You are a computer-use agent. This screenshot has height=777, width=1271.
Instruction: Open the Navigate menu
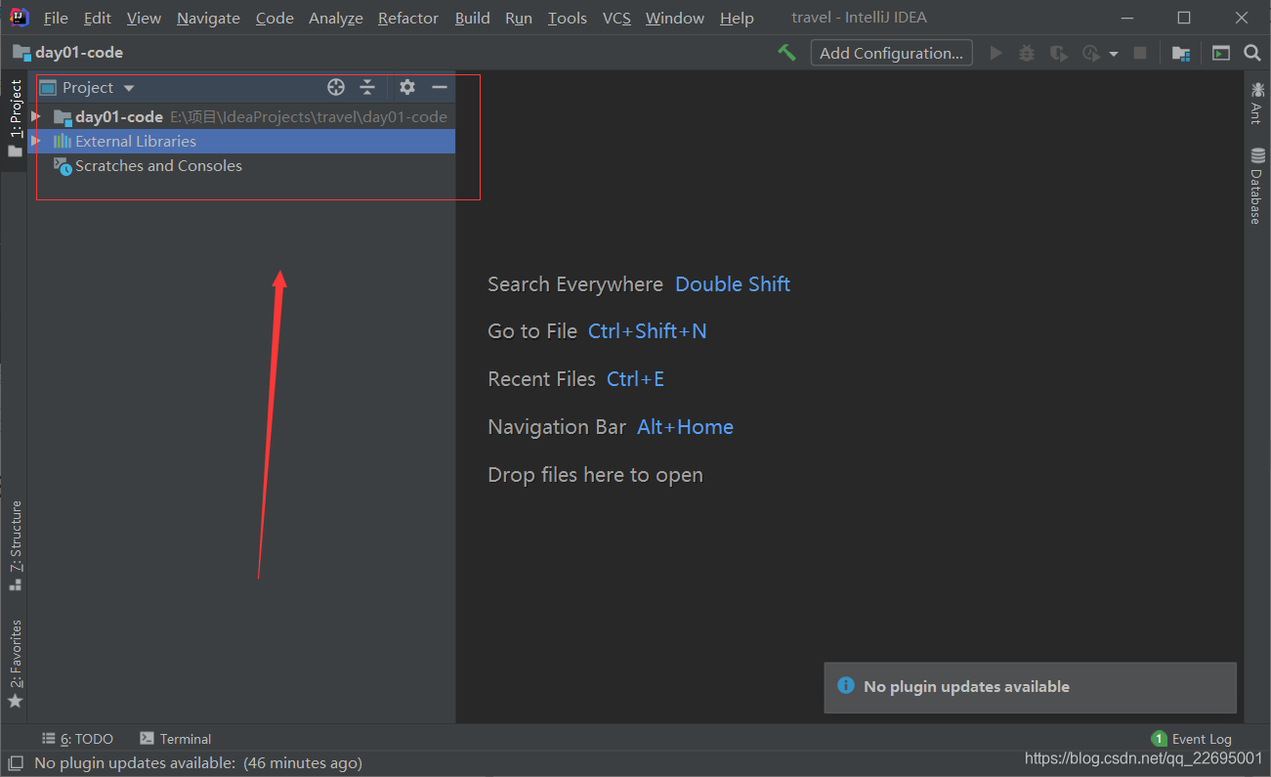tap(208, 18)
